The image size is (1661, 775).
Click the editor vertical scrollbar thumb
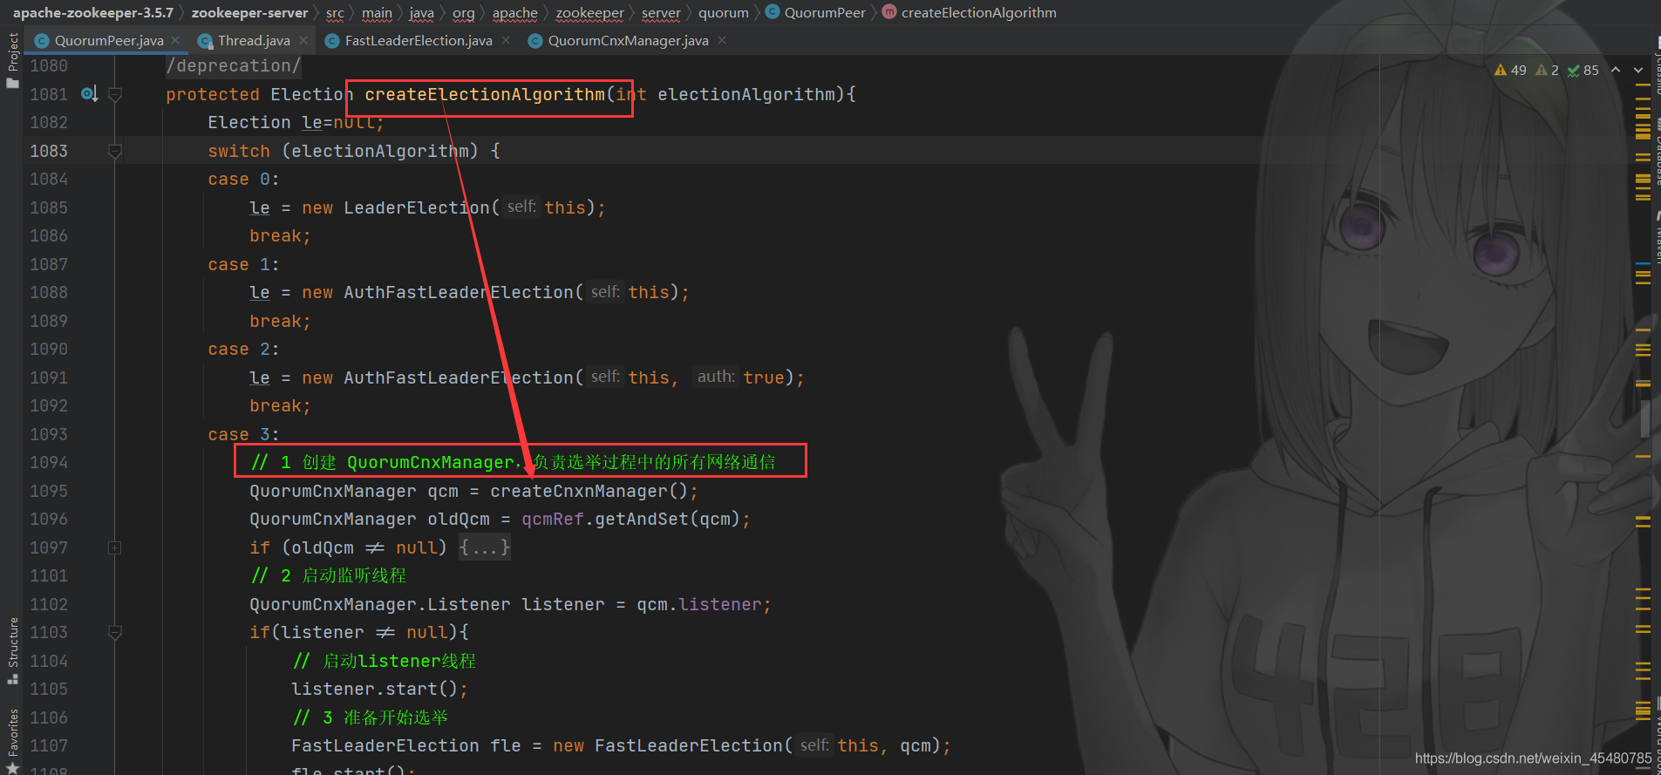pos(1645,418)
